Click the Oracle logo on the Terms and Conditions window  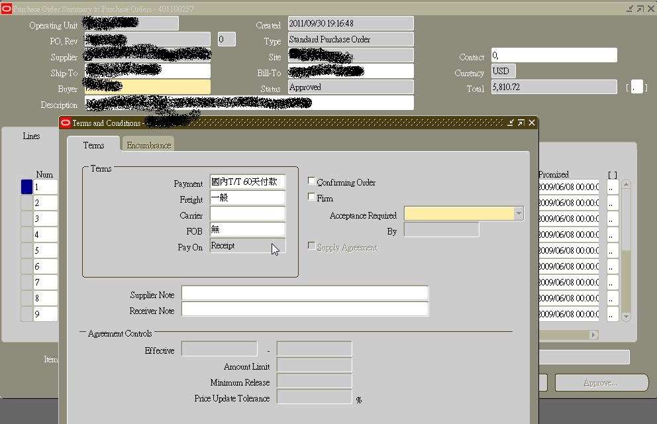[66, 122]
